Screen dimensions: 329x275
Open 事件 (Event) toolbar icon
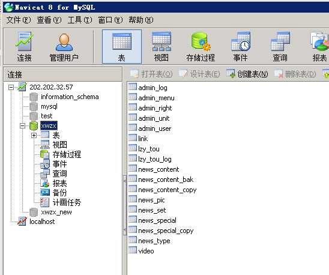pyautogui.click(x=241, y=47)
